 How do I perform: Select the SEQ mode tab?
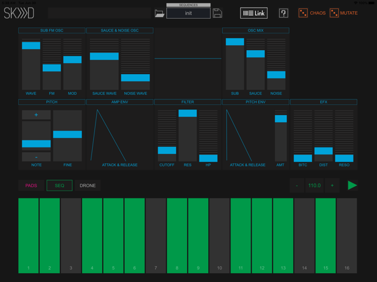pos(59,185)
